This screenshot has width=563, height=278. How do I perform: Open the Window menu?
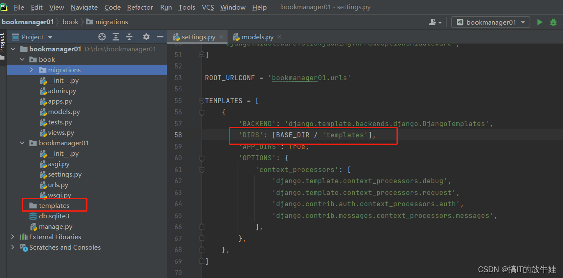click(x=233, y=8)
